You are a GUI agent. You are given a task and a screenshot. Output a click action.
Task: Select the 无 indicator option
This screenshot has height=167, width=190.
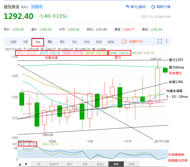click(39, 164)
